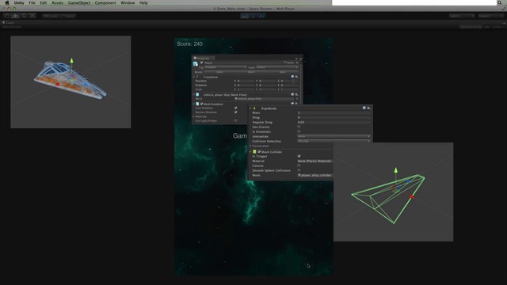The width and height of the screenshot is (507, 285).
Task: Click the Model Select button
Action: 220,72
